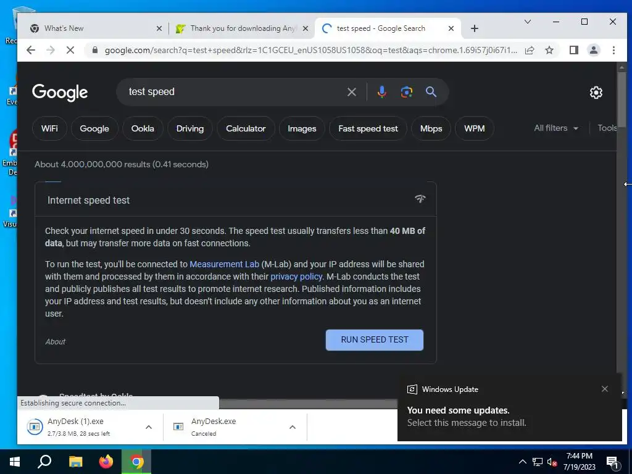Show hidden system tray icons

(522, 462)
